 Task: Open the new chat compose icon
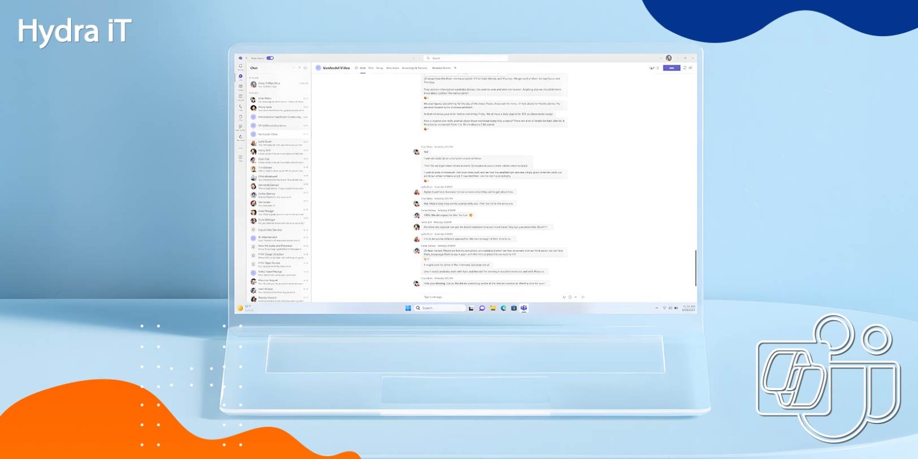pos(305,68)
